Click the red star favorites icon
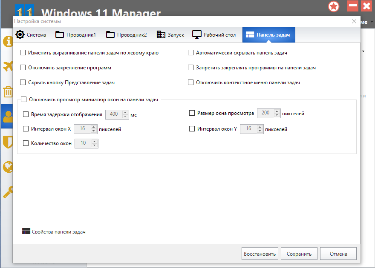Screen dimensions: 375x268 tap(334, 6)
